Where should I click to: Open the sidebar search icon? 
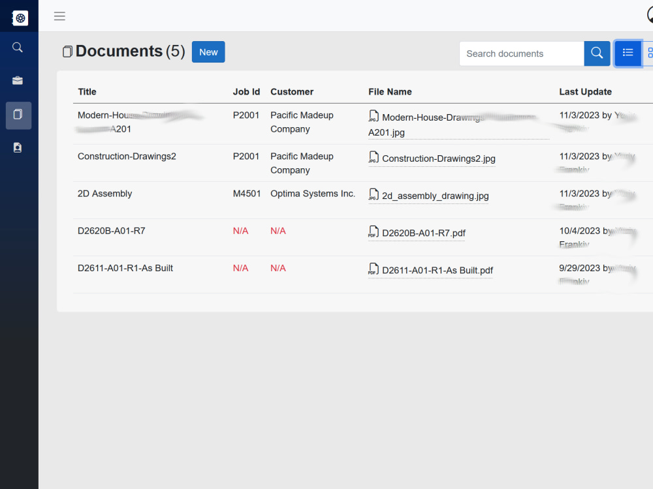coord(18,48)
